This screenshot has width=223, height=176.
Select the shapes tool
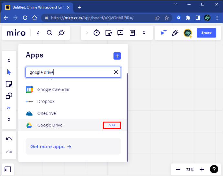pyautogui.click(x=9, y=96)
